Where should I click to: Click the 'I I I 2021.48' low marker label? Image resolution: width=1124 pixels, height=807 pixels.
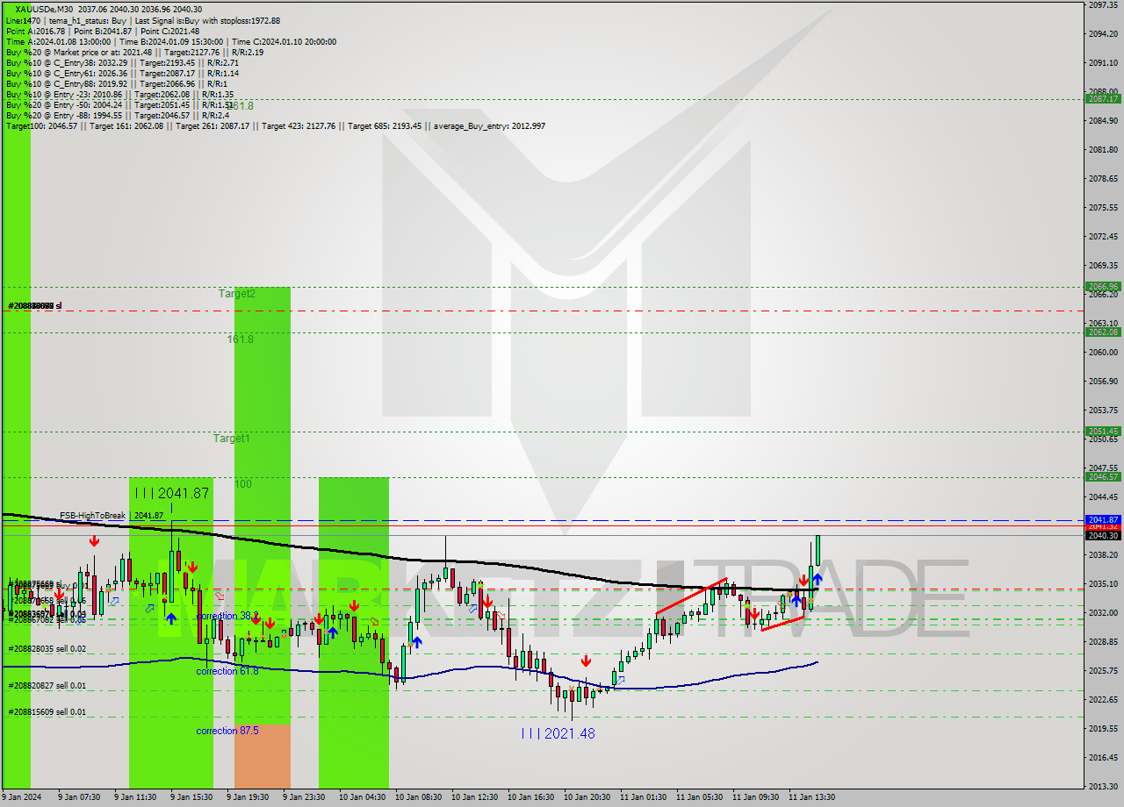(558, 733)
